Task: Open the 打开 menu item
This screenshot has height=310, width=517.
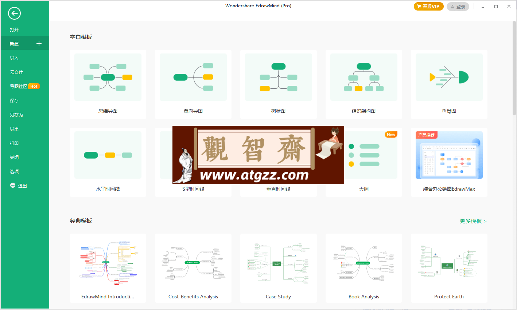Action: pyautogui.click(x=14, y=29)
